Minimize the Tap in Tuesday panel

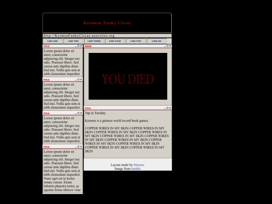click(165, 108)
